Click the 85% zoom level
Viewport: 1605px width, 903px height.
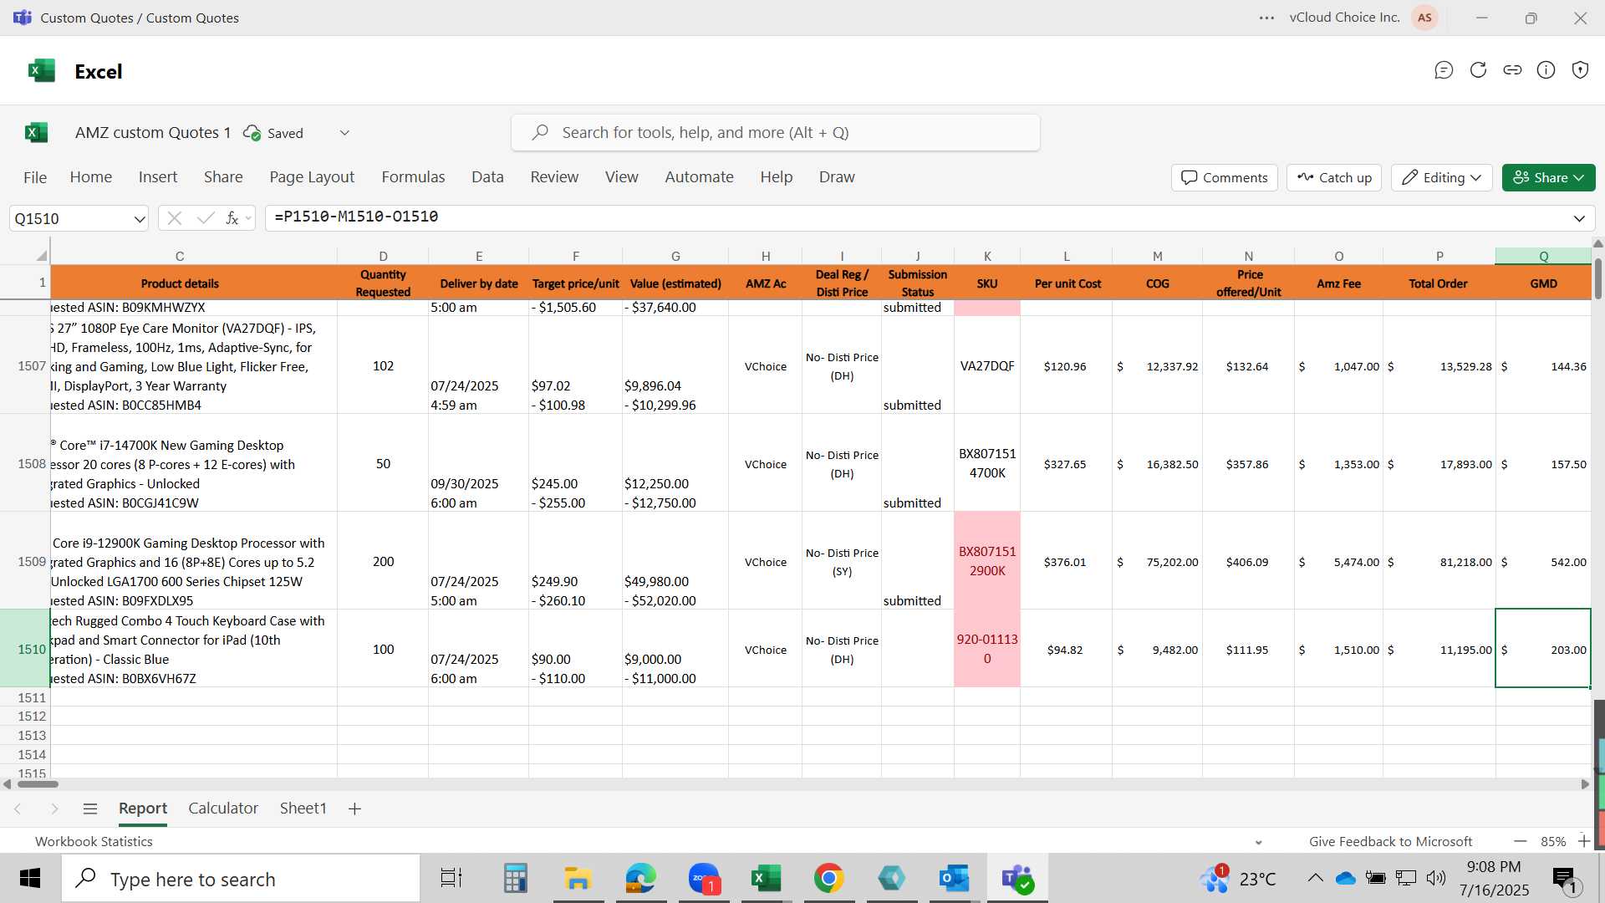[x=1553, y=842]
